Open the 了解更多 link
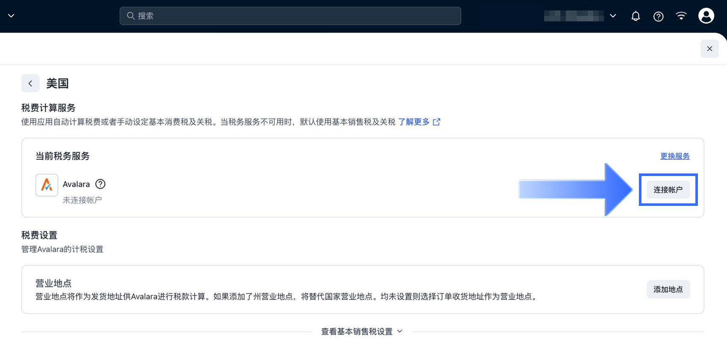 coord(419,122)
